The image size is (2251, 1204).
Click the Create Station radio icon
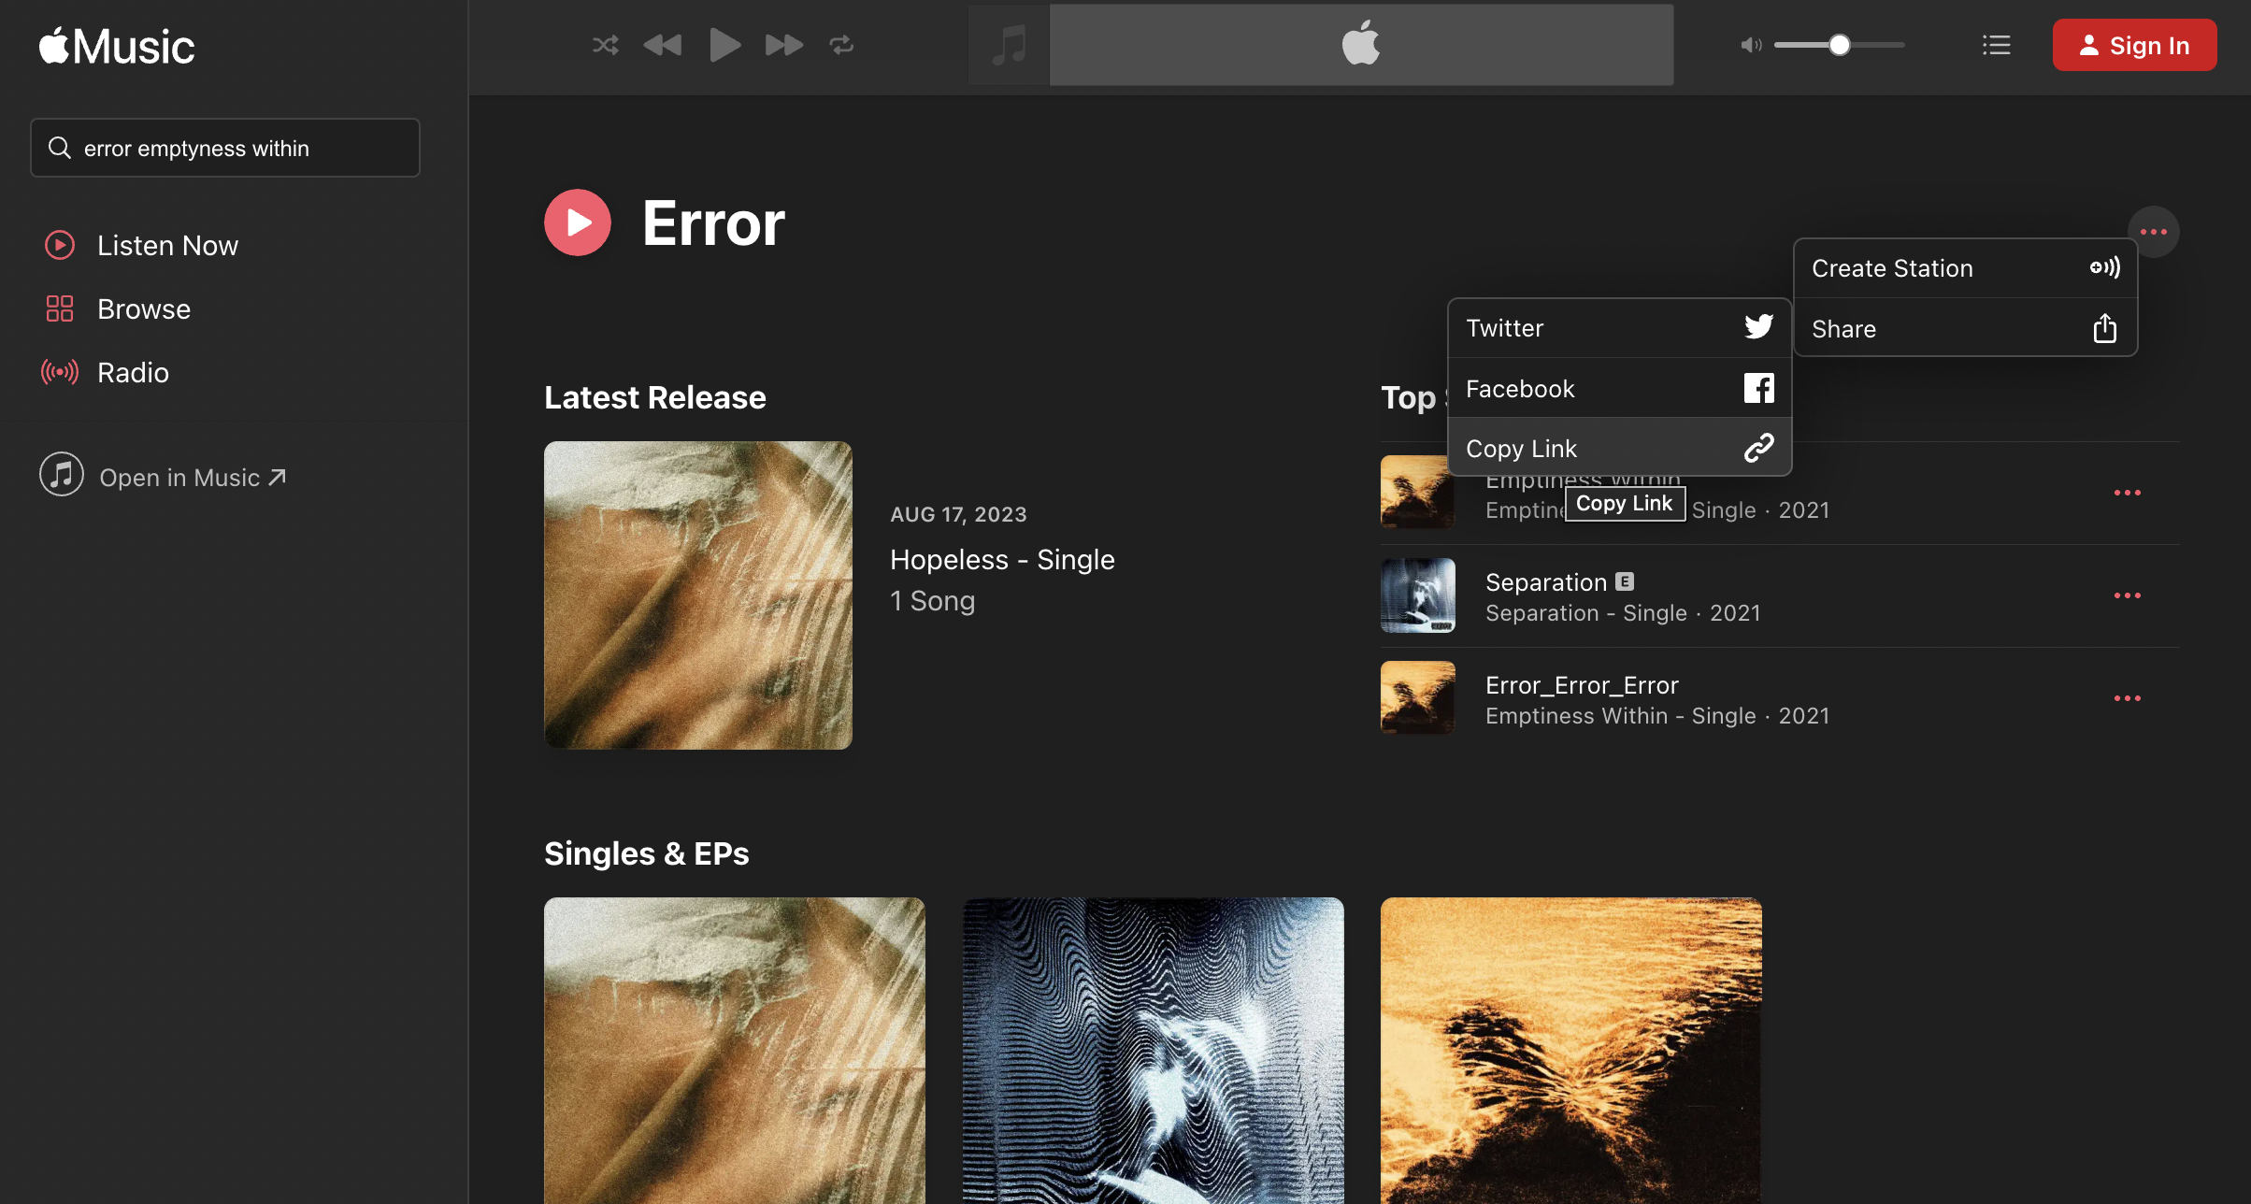(2104, 268)
